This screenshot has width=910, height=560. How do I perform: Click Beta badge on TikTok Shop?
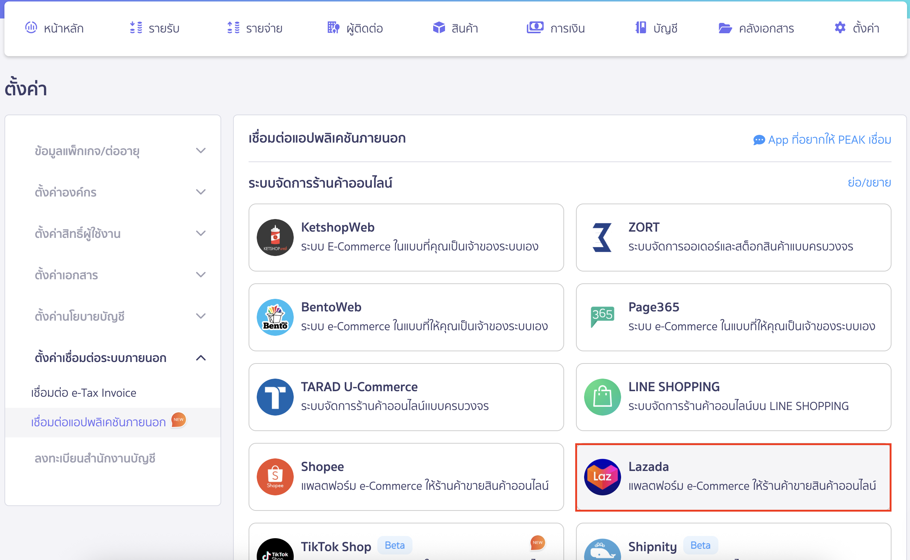pyautogui.click(x=395, y=545)
